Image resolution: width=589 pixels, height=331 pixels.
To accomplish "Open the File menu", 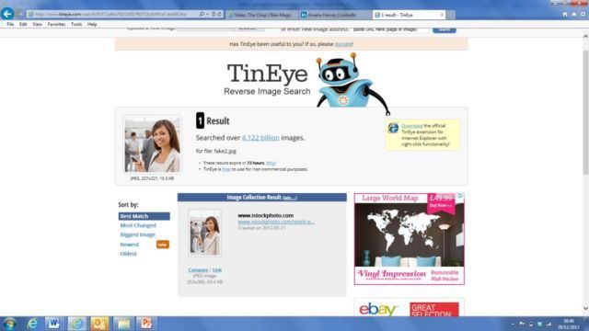I will [x=10, y=24].
